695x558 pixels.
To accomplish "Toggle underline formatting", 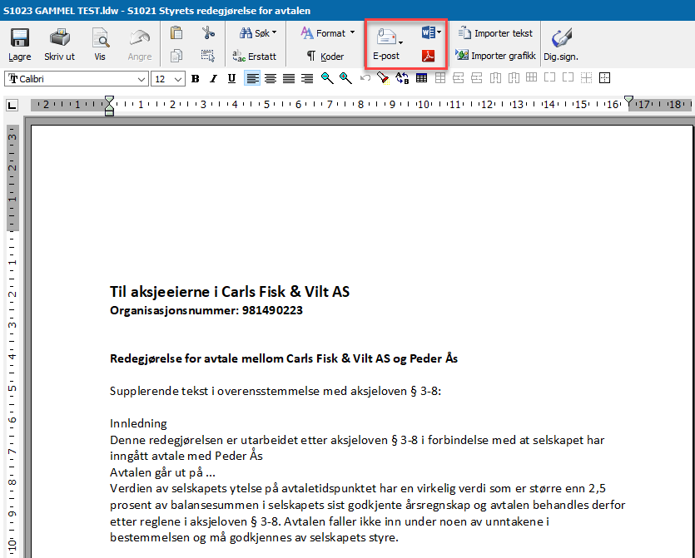I will point(231,79).
